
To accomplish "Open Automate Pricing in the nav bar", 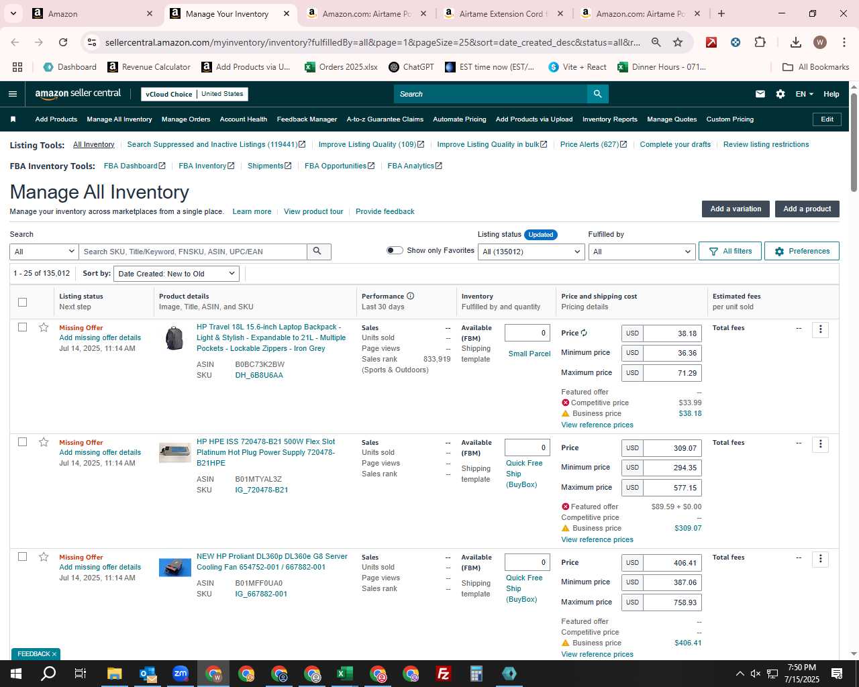I will click(460, 119).
